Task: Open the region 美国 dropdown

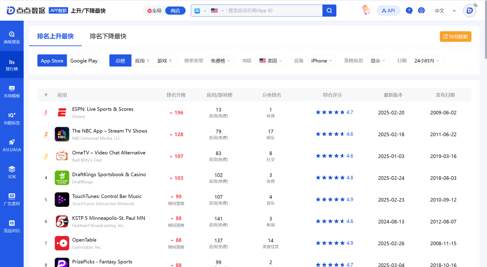Action: (271, 61)
